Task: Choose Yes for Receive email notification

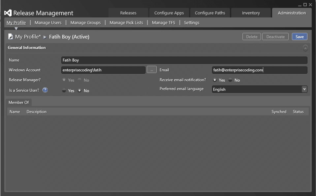Action: [x=215, y=80]
